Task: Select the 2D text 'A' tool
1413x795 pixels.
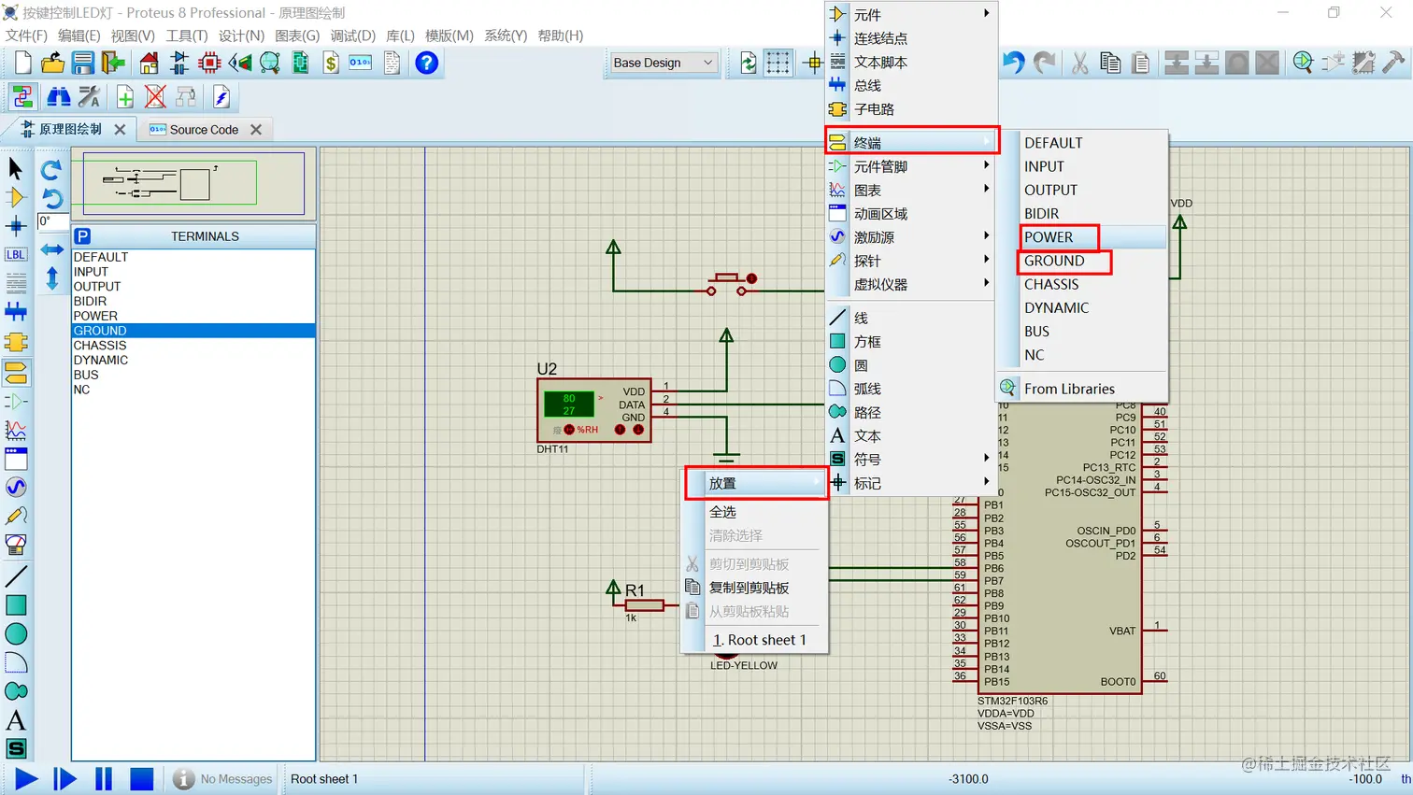Action: tap(16, 720)
